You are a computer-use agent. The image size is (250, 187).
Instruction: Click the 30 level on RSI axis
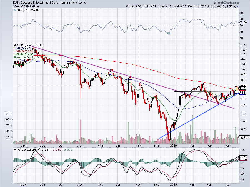241,32
